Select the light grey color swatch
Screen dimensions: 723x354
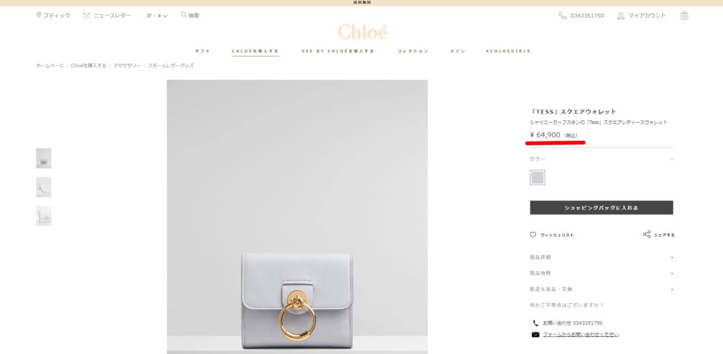(537, 177)
